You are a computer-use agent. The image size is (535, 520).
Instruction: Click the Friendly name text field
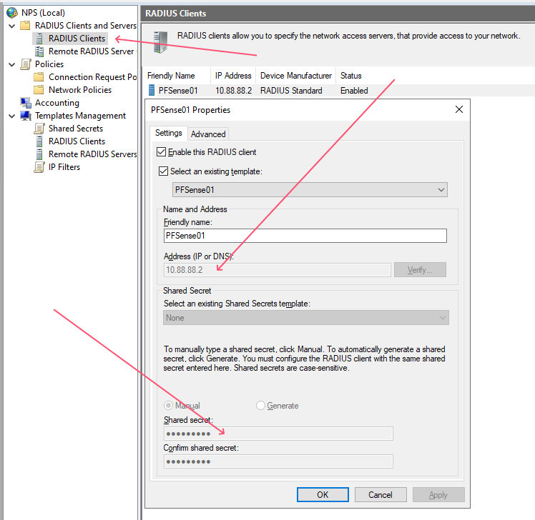[305, 236]
